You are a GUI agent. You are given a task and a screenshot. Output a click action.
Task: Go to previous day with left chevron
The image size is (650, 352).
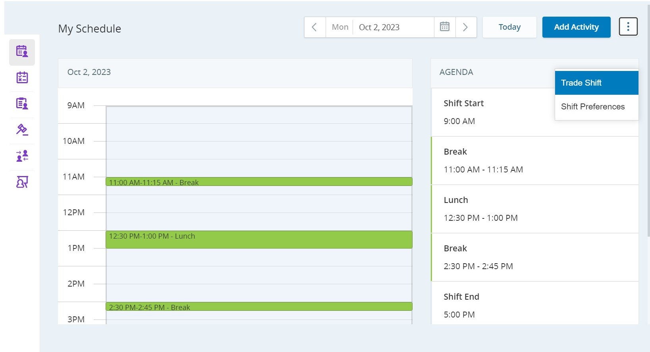tap(314, 27)
